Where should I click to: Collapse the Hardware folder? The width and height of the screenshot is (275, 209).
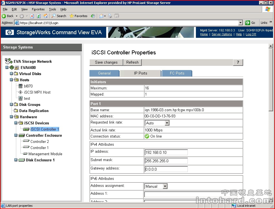[x=11, y=117]
